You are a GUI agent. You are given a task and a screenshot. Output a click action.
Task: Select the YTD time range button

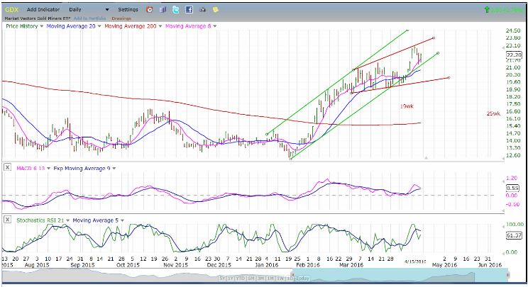241,278
